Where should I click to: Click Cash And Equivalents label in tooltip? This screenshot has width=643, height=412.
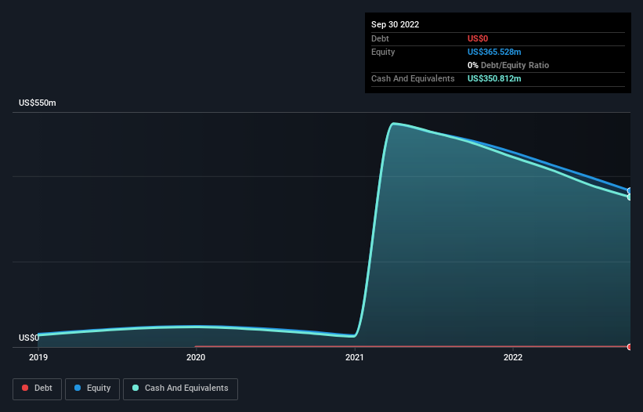pos(413,78)
